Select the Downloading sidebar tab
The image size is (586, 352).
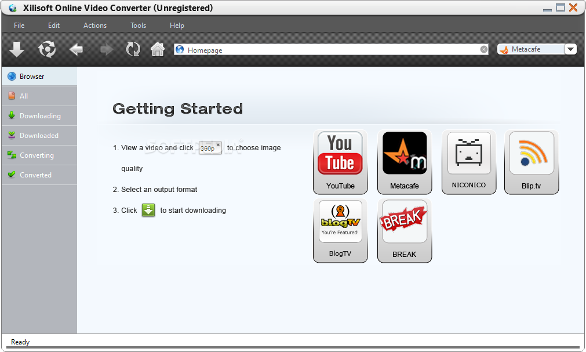tap(39, 116)
